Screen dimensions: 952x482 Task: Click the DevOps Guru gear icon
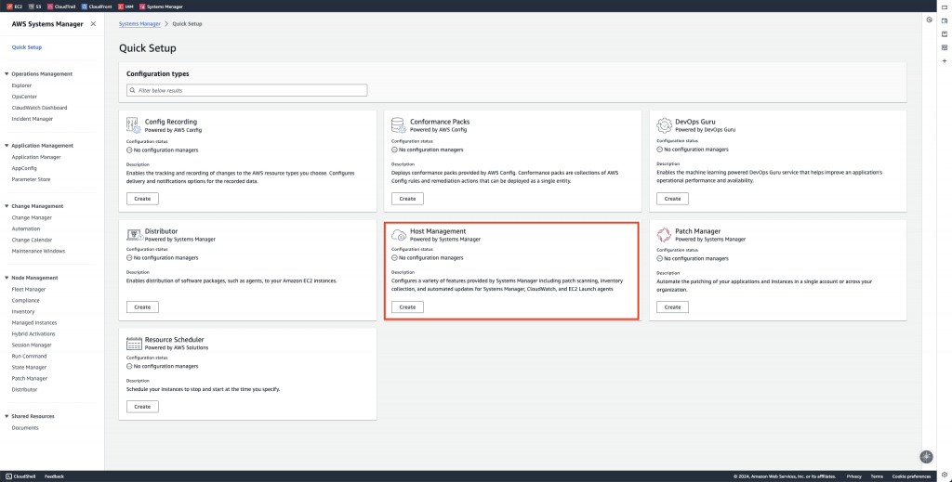pyautogui.click(x=664, y=124)
